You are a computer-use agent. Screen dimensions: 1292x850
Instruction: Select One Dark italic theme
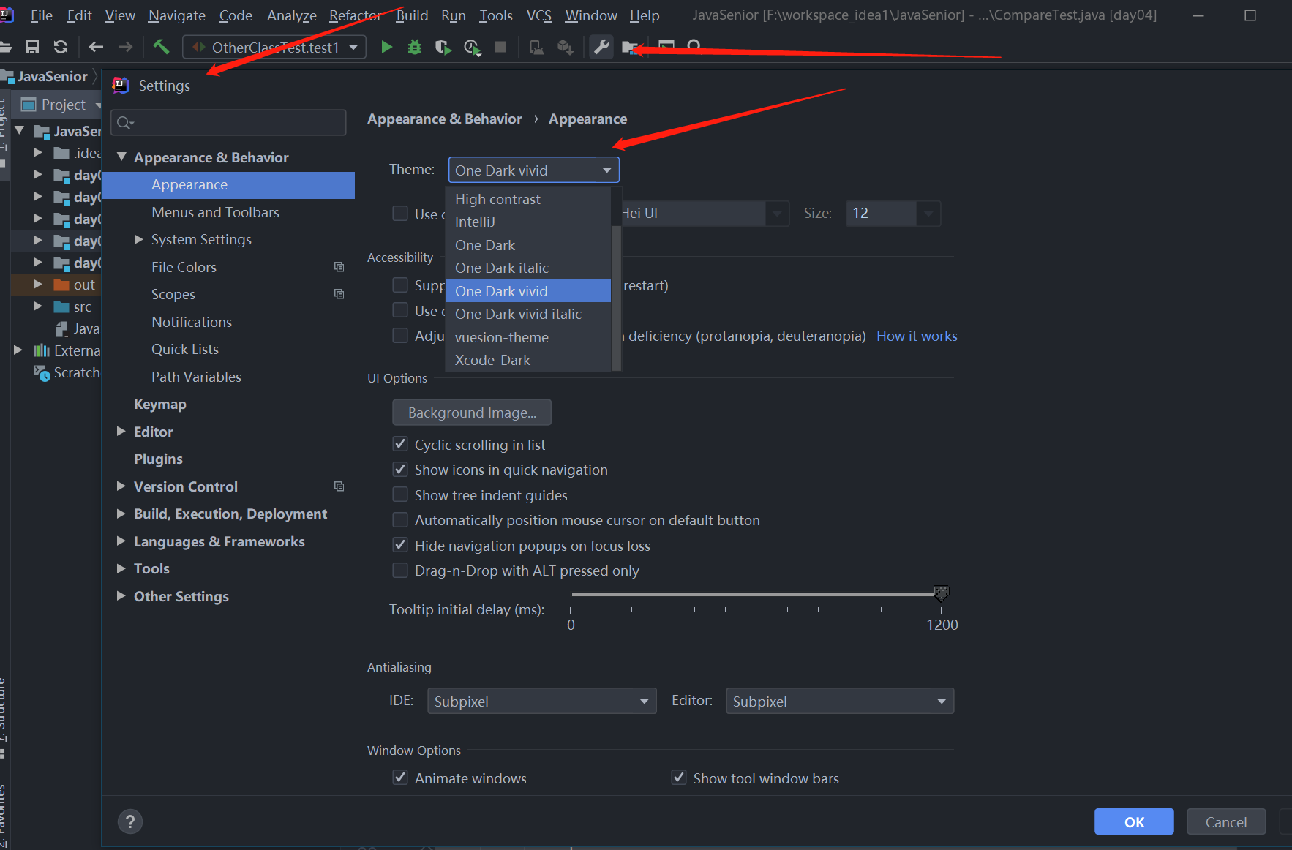[x=528, y=268]
